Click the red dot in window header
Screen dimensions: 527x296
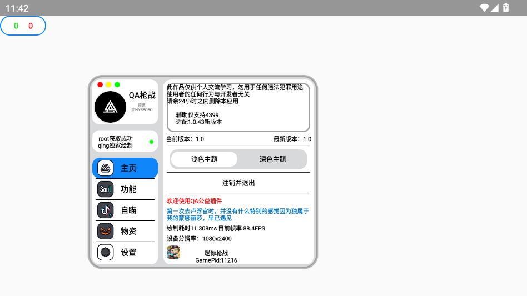[100, 84]
